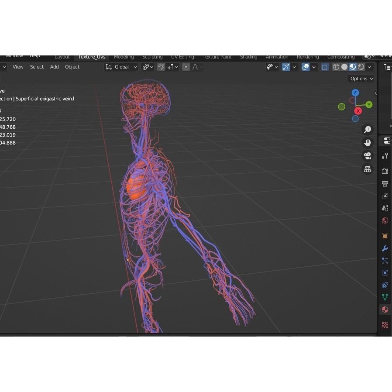Open the viewport shading settings dropdown arrow

coord(369,66)
